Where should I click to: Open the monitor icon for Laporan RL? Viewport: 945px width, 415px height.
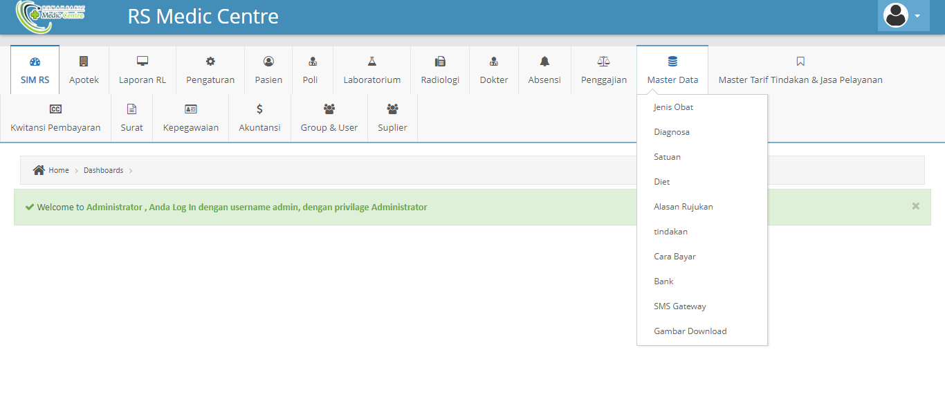point(143,62)
